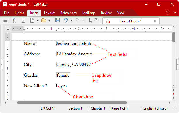This screenshot has width=179, height=113.
Task: Open the redo history dropdown arrow
Action: (83, 20)
